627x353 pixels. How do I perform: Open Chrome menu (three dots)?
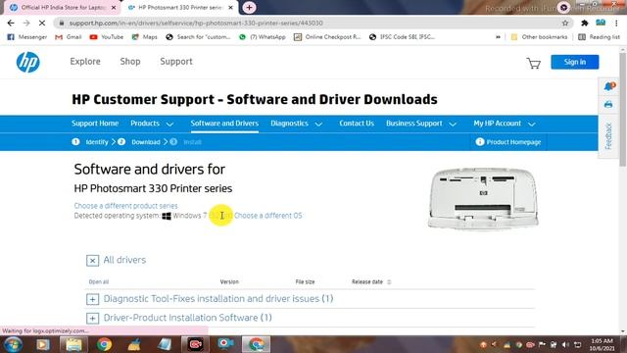pos(616,24)
